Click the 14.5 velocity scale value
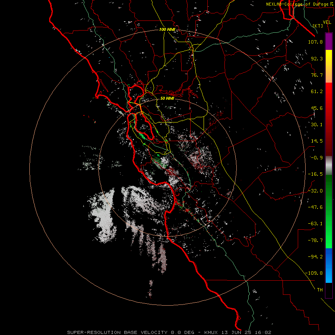Viewport: 335px width, 335px height. (x=317, y=141)
